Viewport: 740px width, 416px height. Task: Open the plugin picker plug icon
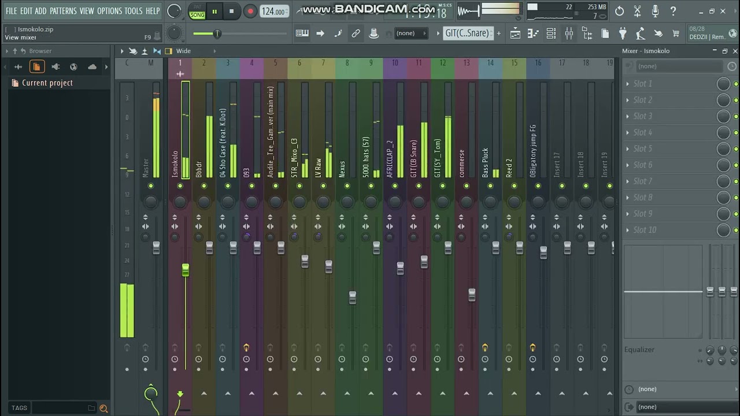[x=623, y=34]
